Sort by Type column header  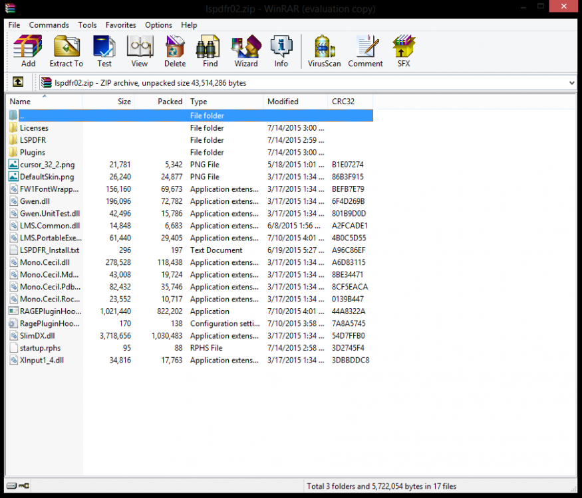[x=224, y=102]
